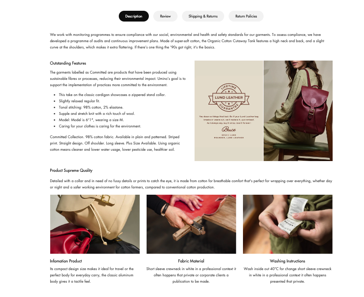Open the Shipping & Returns tab
364x297 pixels.
coord(203,16)
